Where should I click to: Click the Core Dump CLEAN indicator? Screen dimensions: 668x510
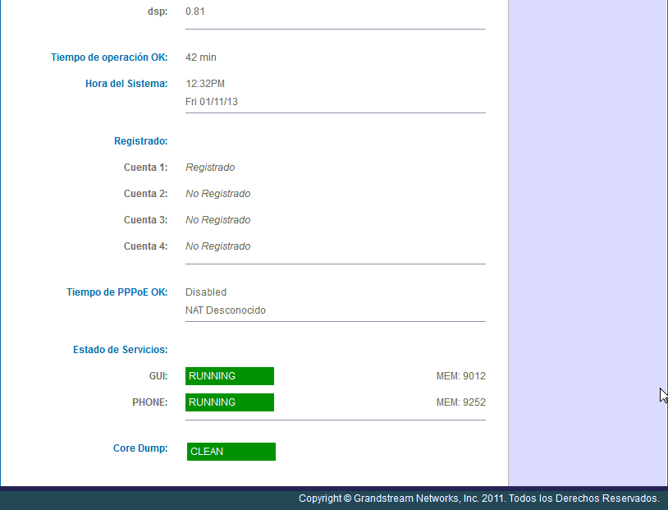click(x=231, y=451)
